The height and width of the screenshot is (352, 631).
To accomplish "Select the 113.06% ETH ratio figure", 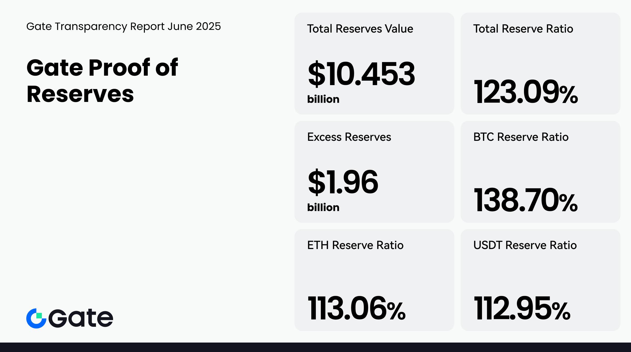I will tap(356, 308).
